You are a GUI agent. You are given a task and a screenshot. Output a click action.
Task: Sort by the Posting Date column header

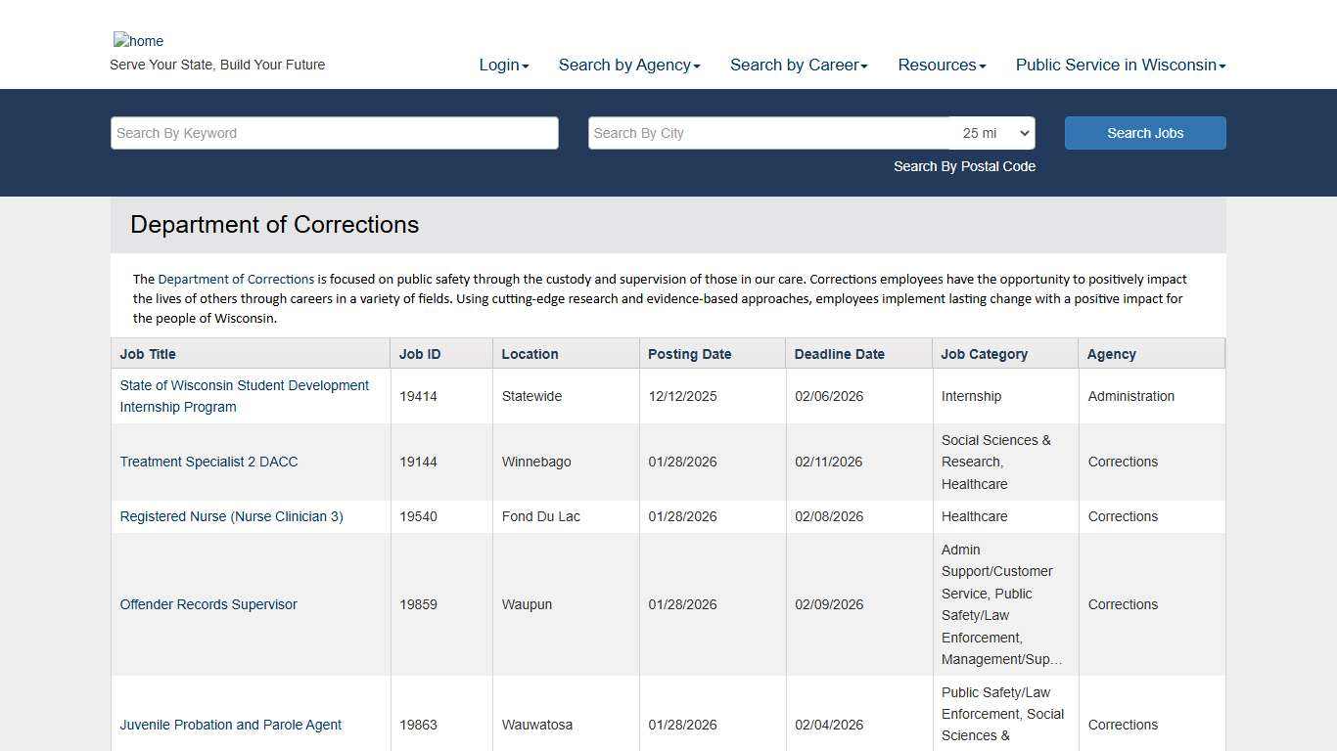[689, 354]
